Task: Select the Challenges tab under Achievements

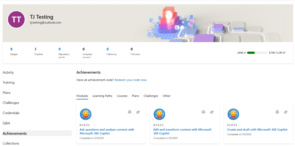Action: click(151, 96)
